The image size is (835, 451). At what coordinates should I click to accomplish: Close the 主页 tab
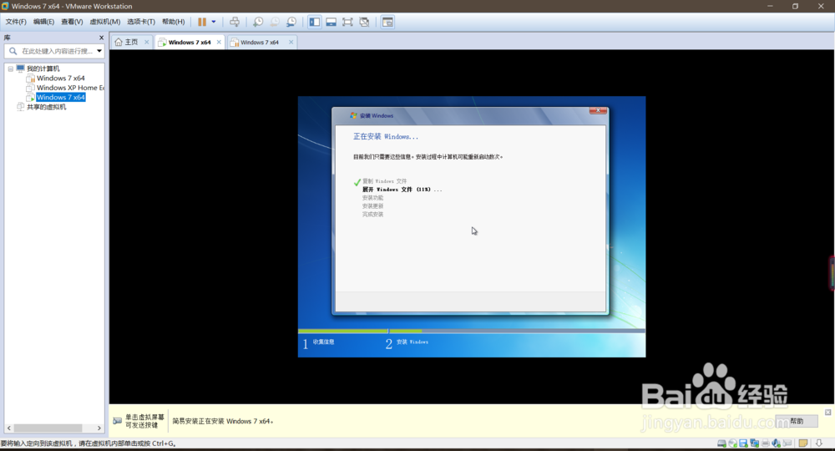[146, 42]
